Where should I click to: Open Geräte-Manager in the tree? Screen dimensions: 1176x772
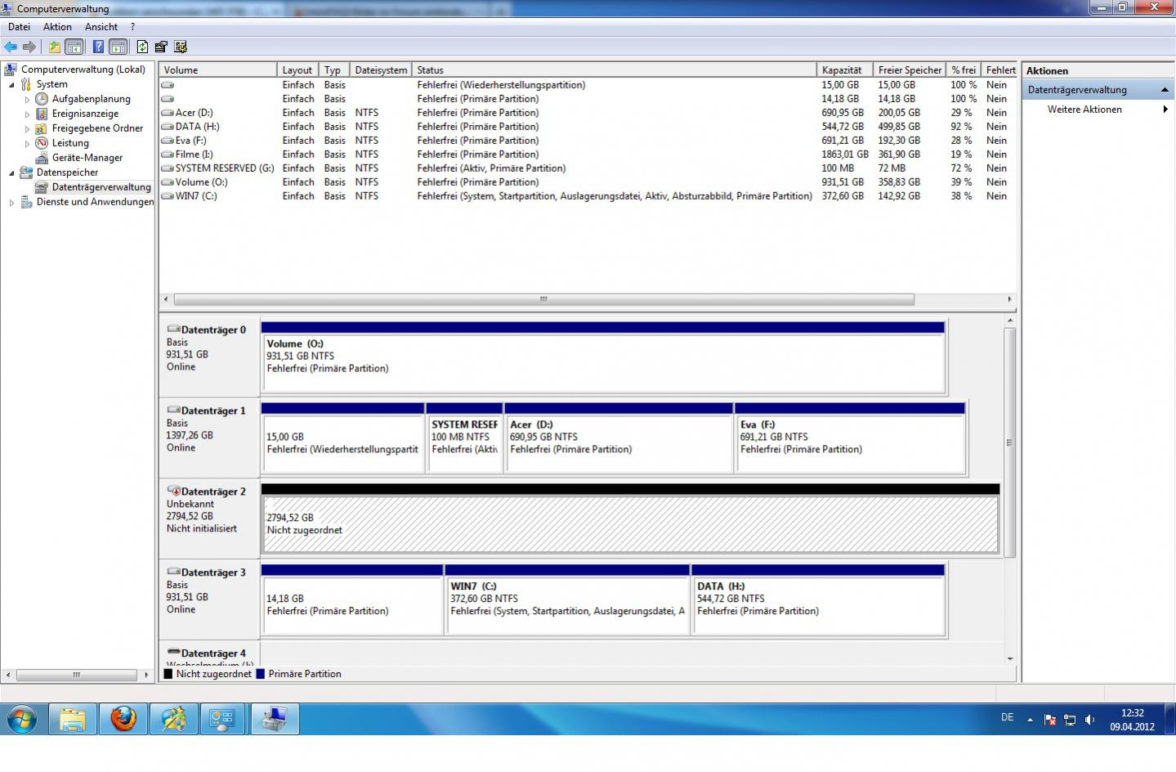click(87, 158)
